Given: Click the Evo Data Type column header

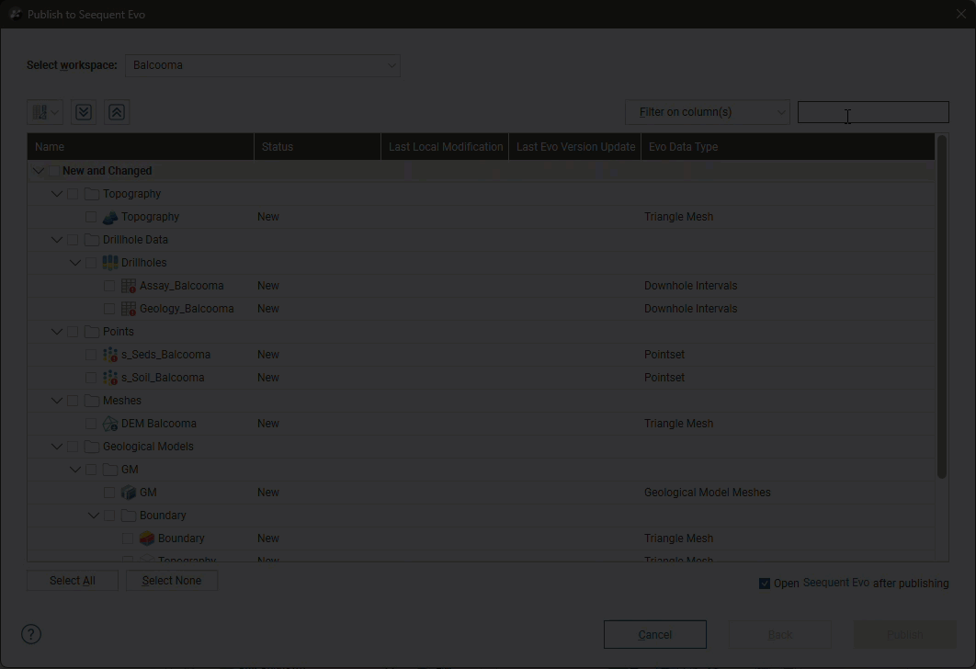Looking at the screenshot, I should click(x=788, y=147).
